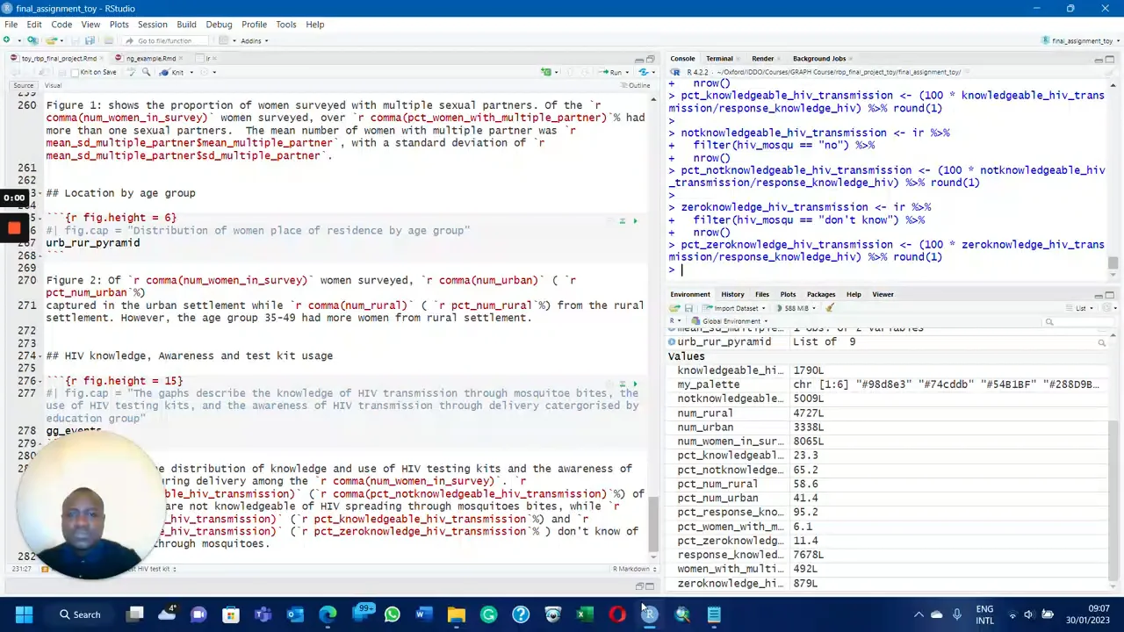Click the Addins toolbar button
The image size is (1124, 632).
coord(253,40)
